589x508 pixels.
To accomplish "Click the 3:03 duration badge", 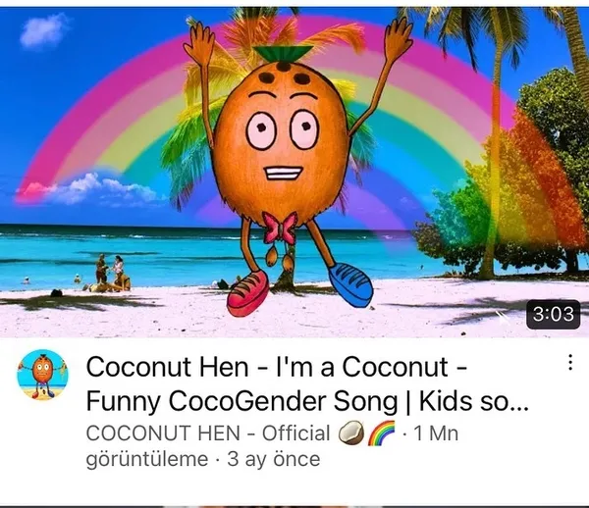I will click(554, 315).
